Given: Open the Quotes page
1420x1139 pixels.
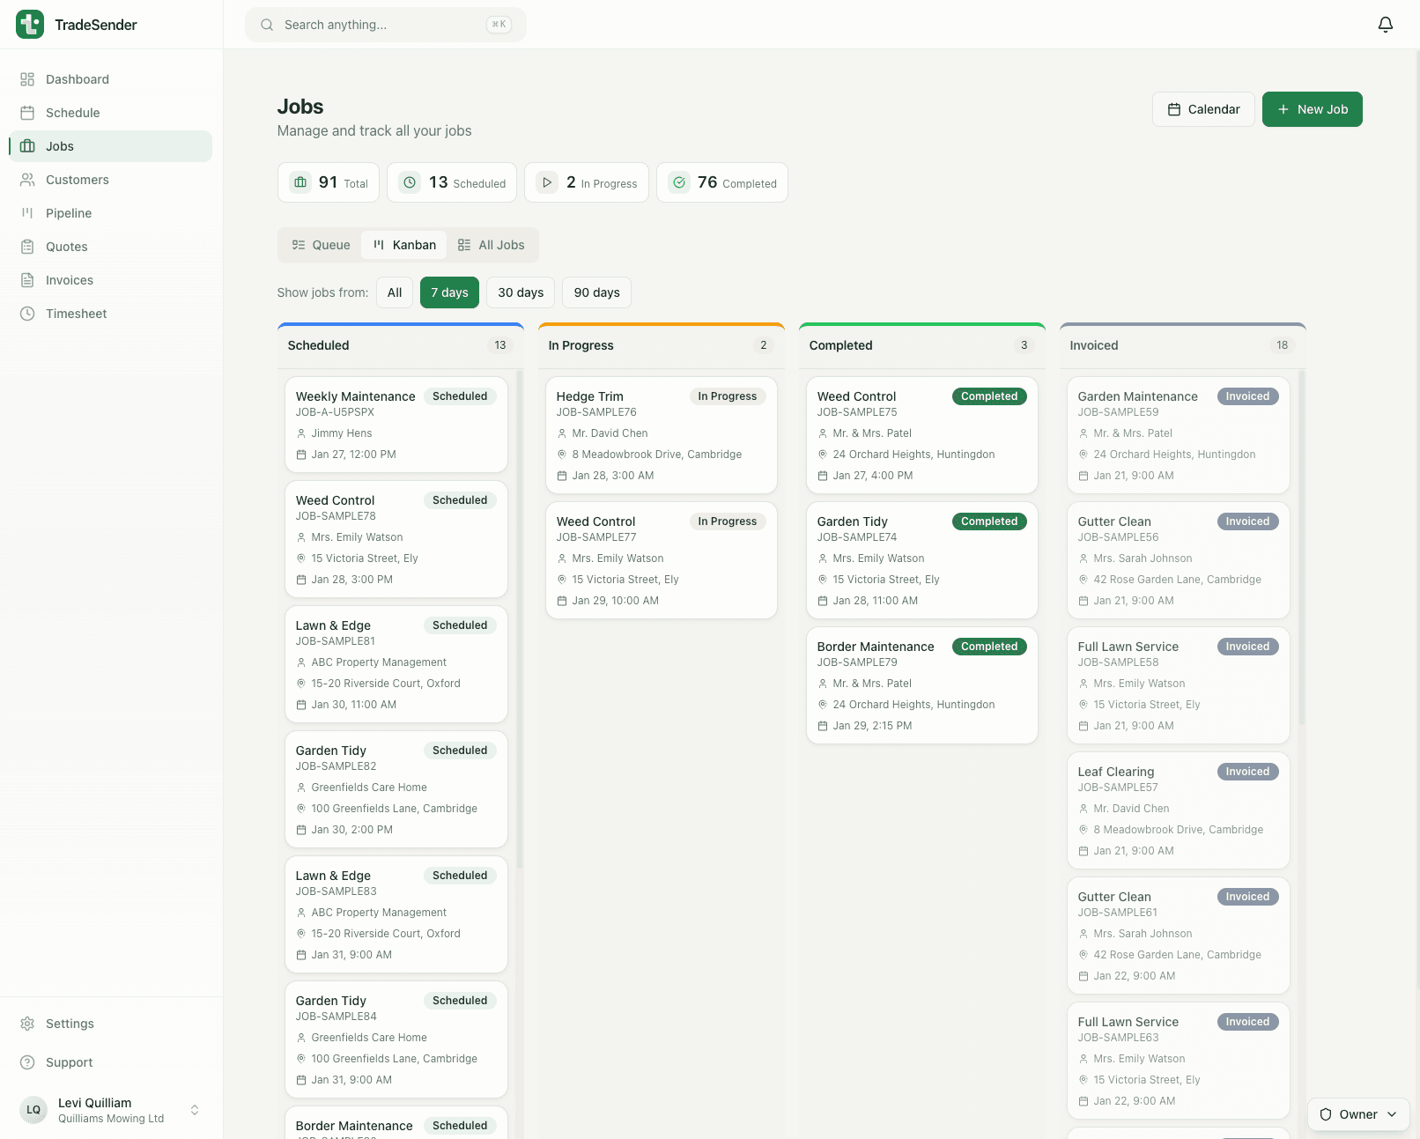Looking at the screenshot, I should (66, 247).
